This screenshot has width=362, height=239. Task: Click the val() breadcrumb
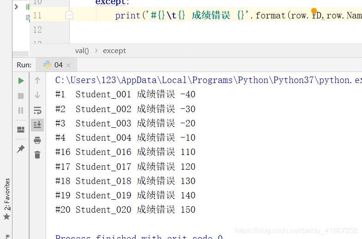pyautogui.click(x=82, y=51)
